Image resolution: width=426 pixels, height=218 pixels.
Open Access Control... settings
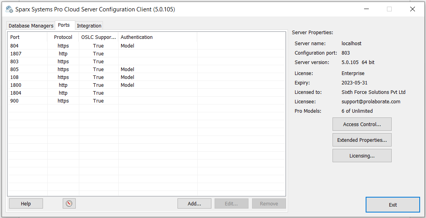(362, 124)
